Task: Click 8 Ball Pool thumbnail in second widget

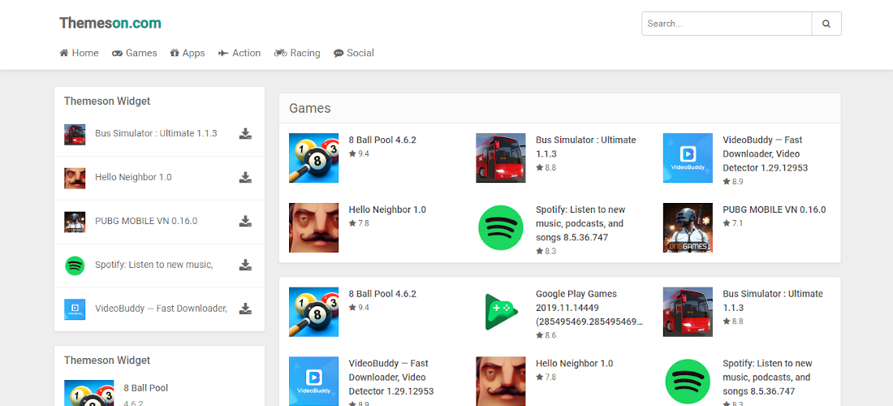Action: pyautogui.click(x=88, y=393)
